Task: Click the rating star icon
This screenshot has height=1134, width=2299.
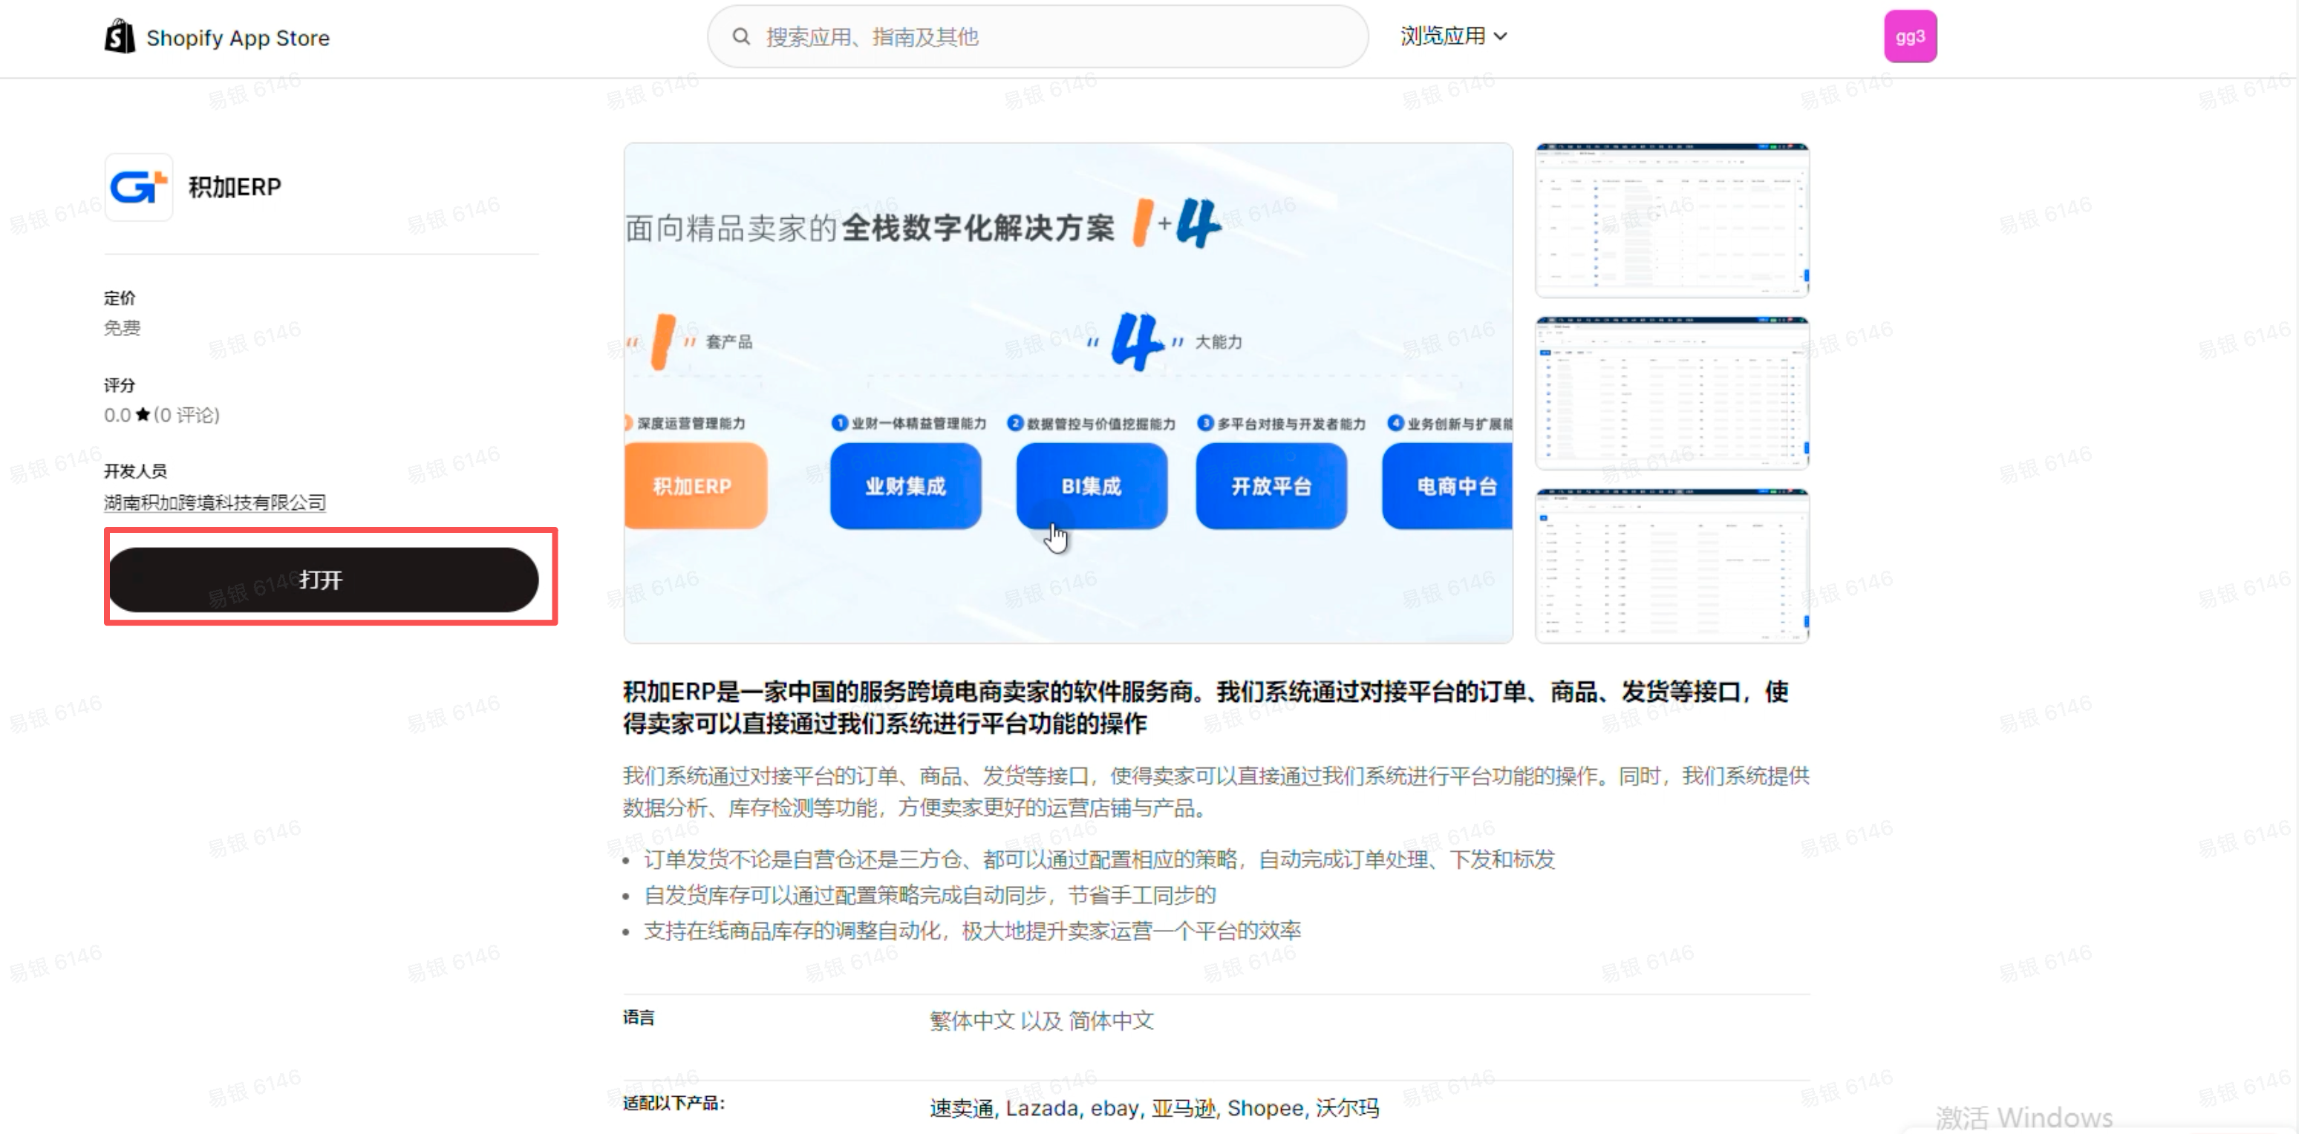Action: [x=143, y=415]
